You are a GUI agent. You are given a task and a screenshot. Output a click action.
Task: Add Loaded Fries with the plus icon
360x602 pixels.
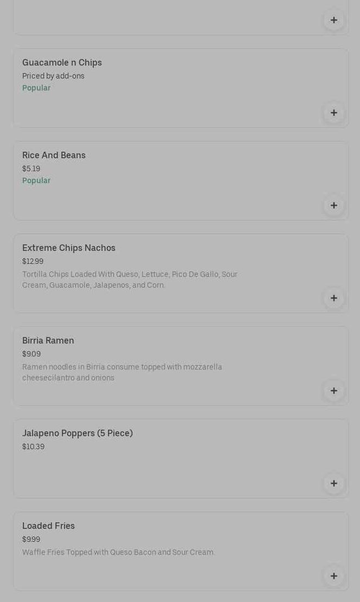point(333,576)
